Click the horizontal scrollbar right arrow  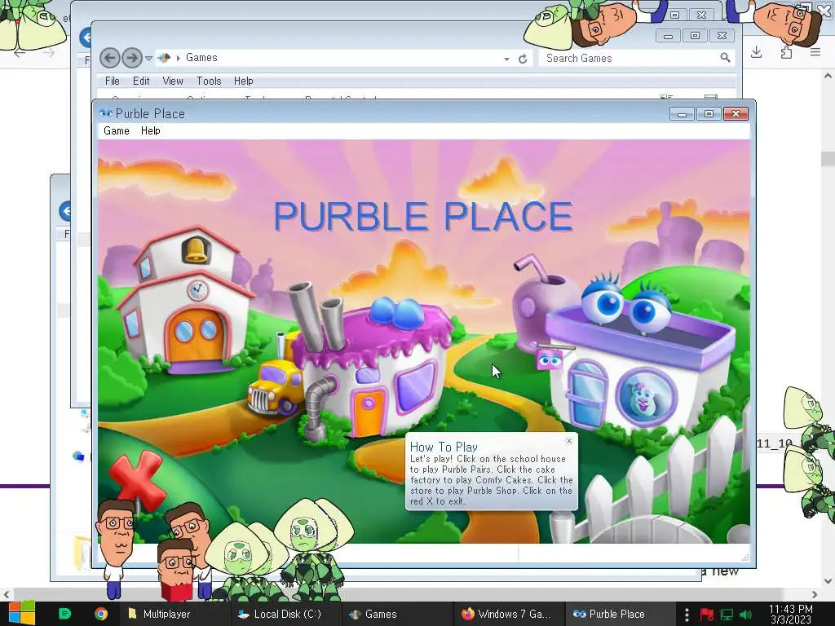tap(815, 594)
